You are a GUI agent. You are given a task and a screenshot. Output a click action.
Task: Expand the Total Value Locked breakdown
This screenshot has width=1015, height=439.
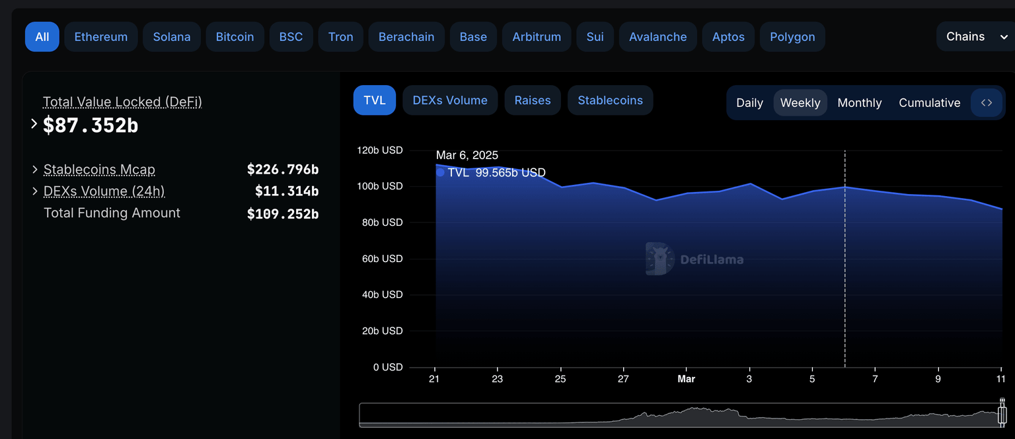pos(34,124)
